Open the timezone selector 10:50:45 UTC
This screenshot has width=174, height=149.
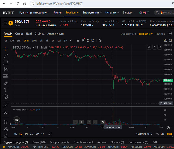point(144,134)
